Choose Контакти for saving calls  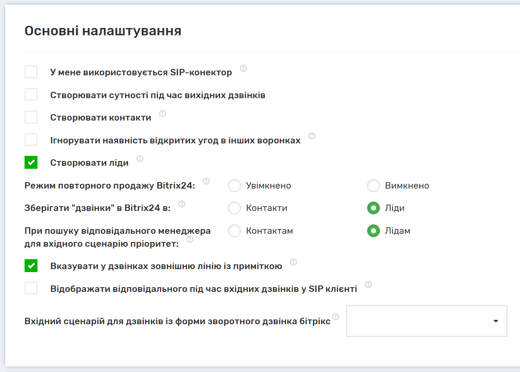click(x=234, y=208)
